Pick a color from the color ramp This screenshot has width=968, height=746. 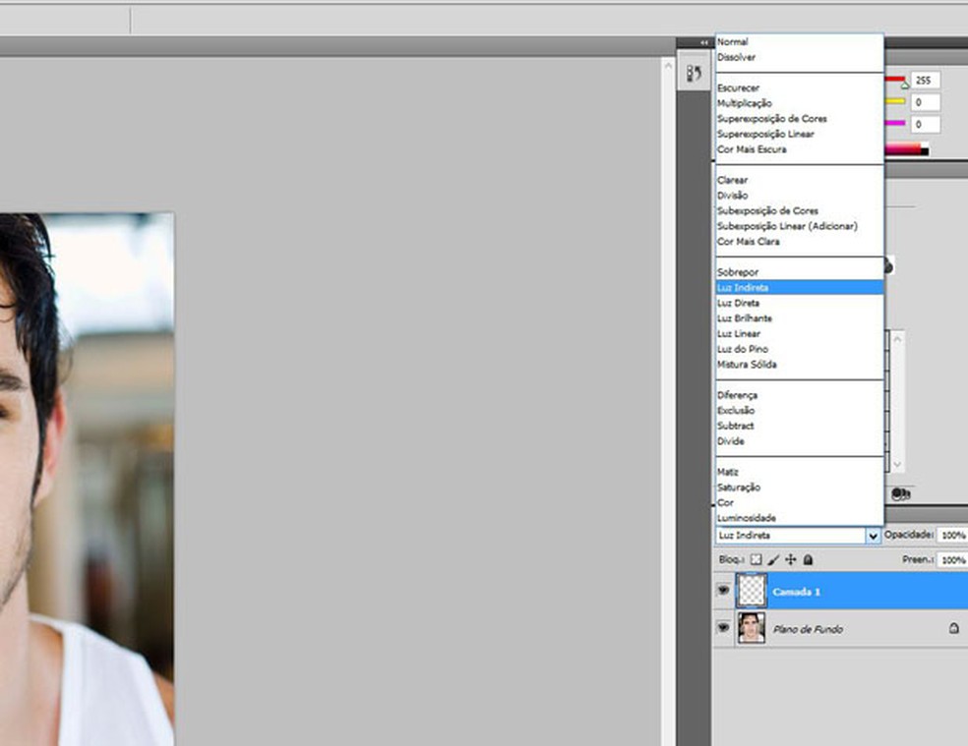pos(906,148)
